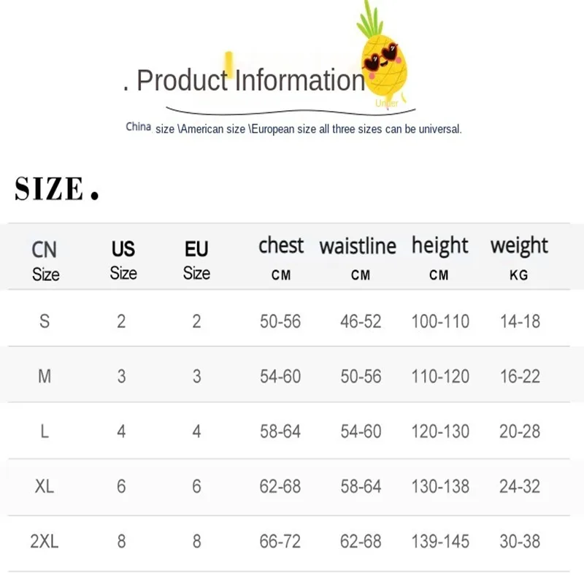The image size is (584, 584).
Task: Select the M size row label
Action: point(45,376)
